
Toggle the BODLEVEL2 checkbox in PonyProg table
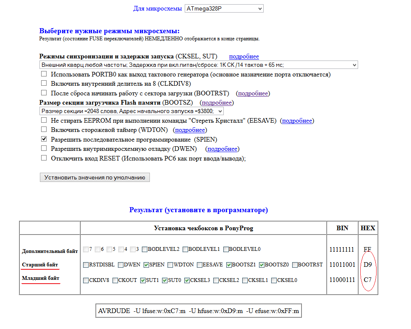point(144,249)
